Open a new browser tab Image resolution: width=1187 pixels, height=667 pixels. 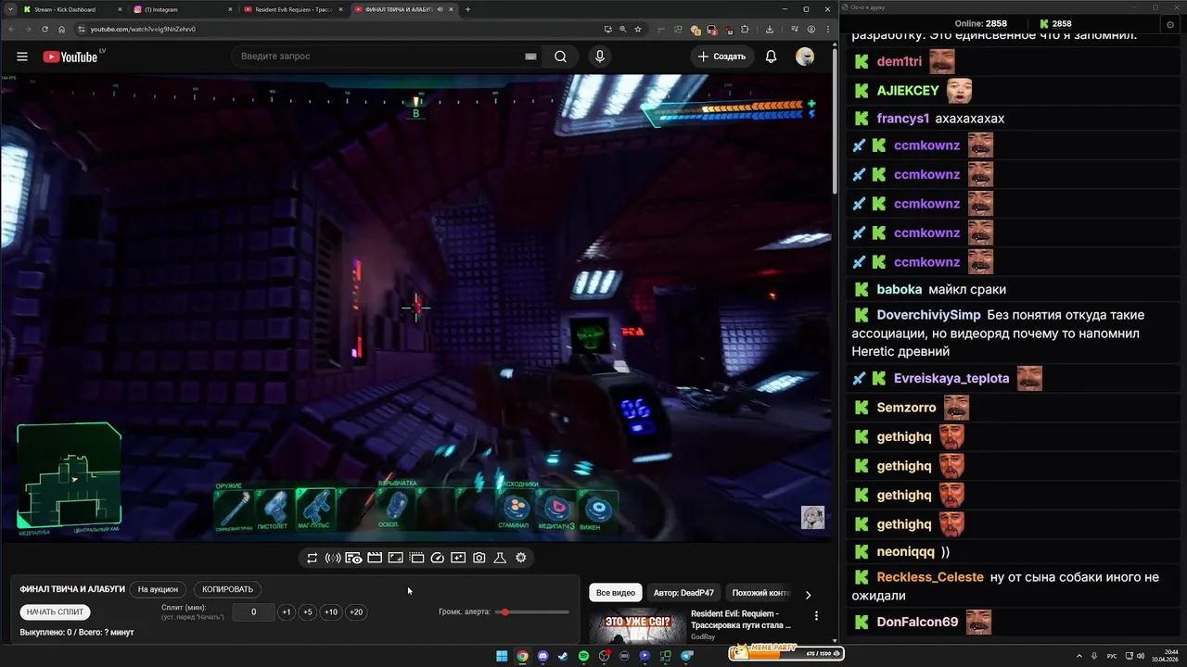coord(467,9)
